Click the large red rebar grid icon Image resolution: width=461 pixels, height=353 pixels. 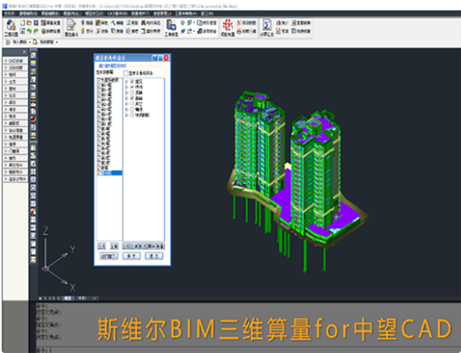227,25
